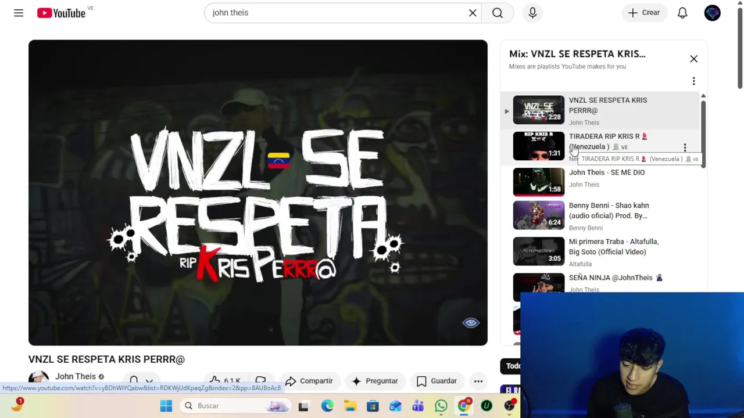
Task: Open Microsoft Store from taskbar
Action: (373, 406)
